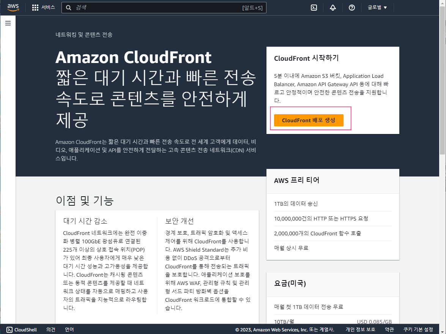Click the 대기 시간 감소 heading
This screenshot has width=446, height=334.
tap(85, 221)
